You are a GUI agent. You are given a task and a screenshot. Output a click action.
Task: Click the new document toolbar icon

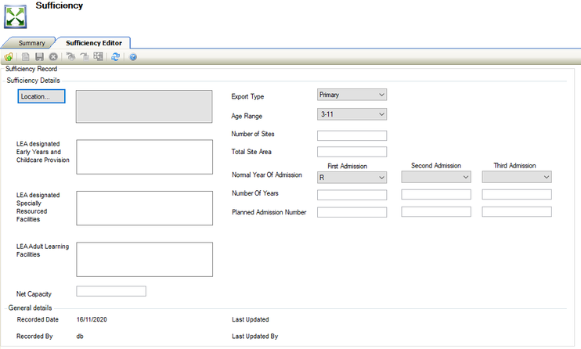tap(26, 57)
